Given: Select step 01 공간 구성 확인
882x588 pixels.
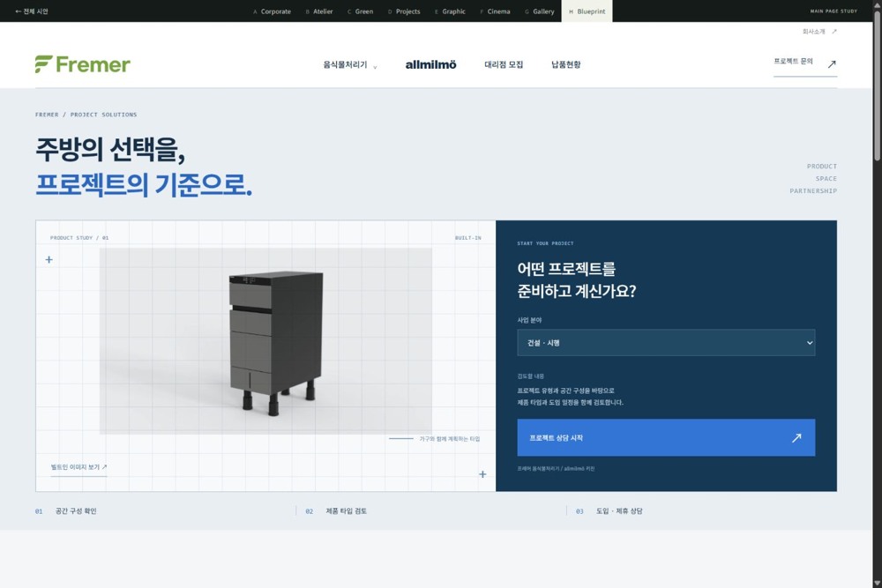Looking at the screenshot, I should point(66,511).
